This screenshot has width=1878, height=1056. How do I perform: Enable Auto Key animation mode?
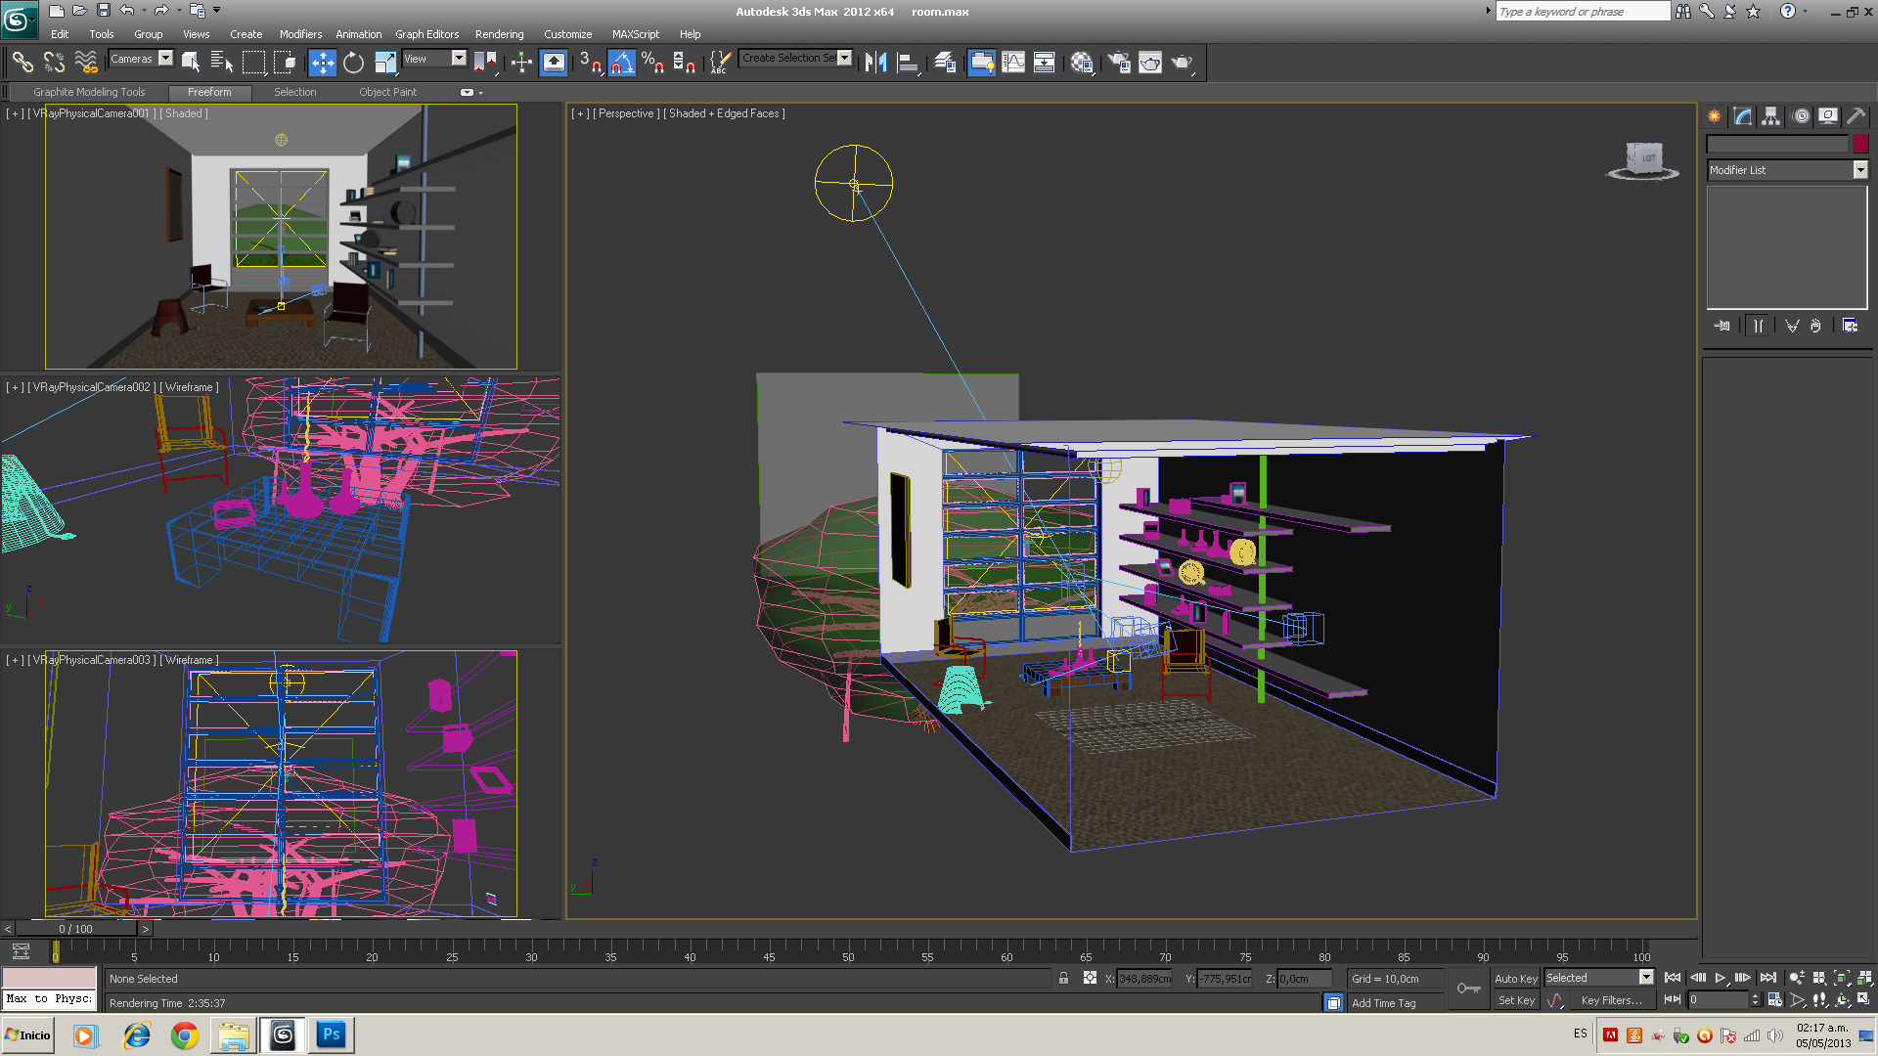coord(1515,978)
